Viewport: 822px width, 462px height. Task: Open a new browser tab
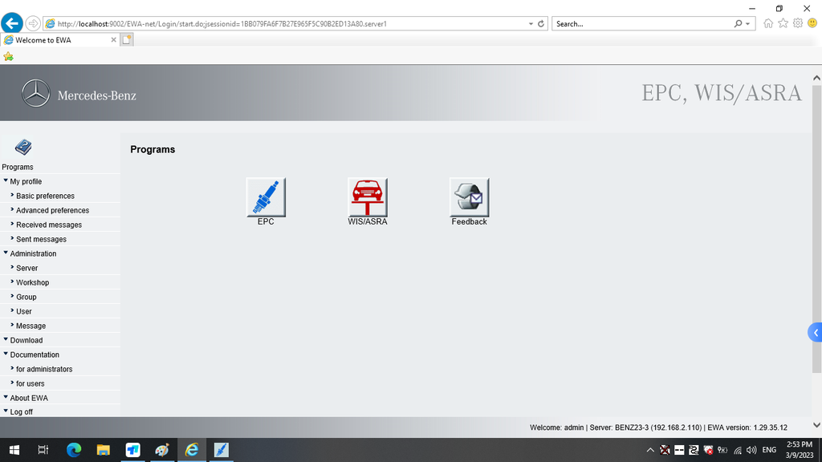coord(127,40)
